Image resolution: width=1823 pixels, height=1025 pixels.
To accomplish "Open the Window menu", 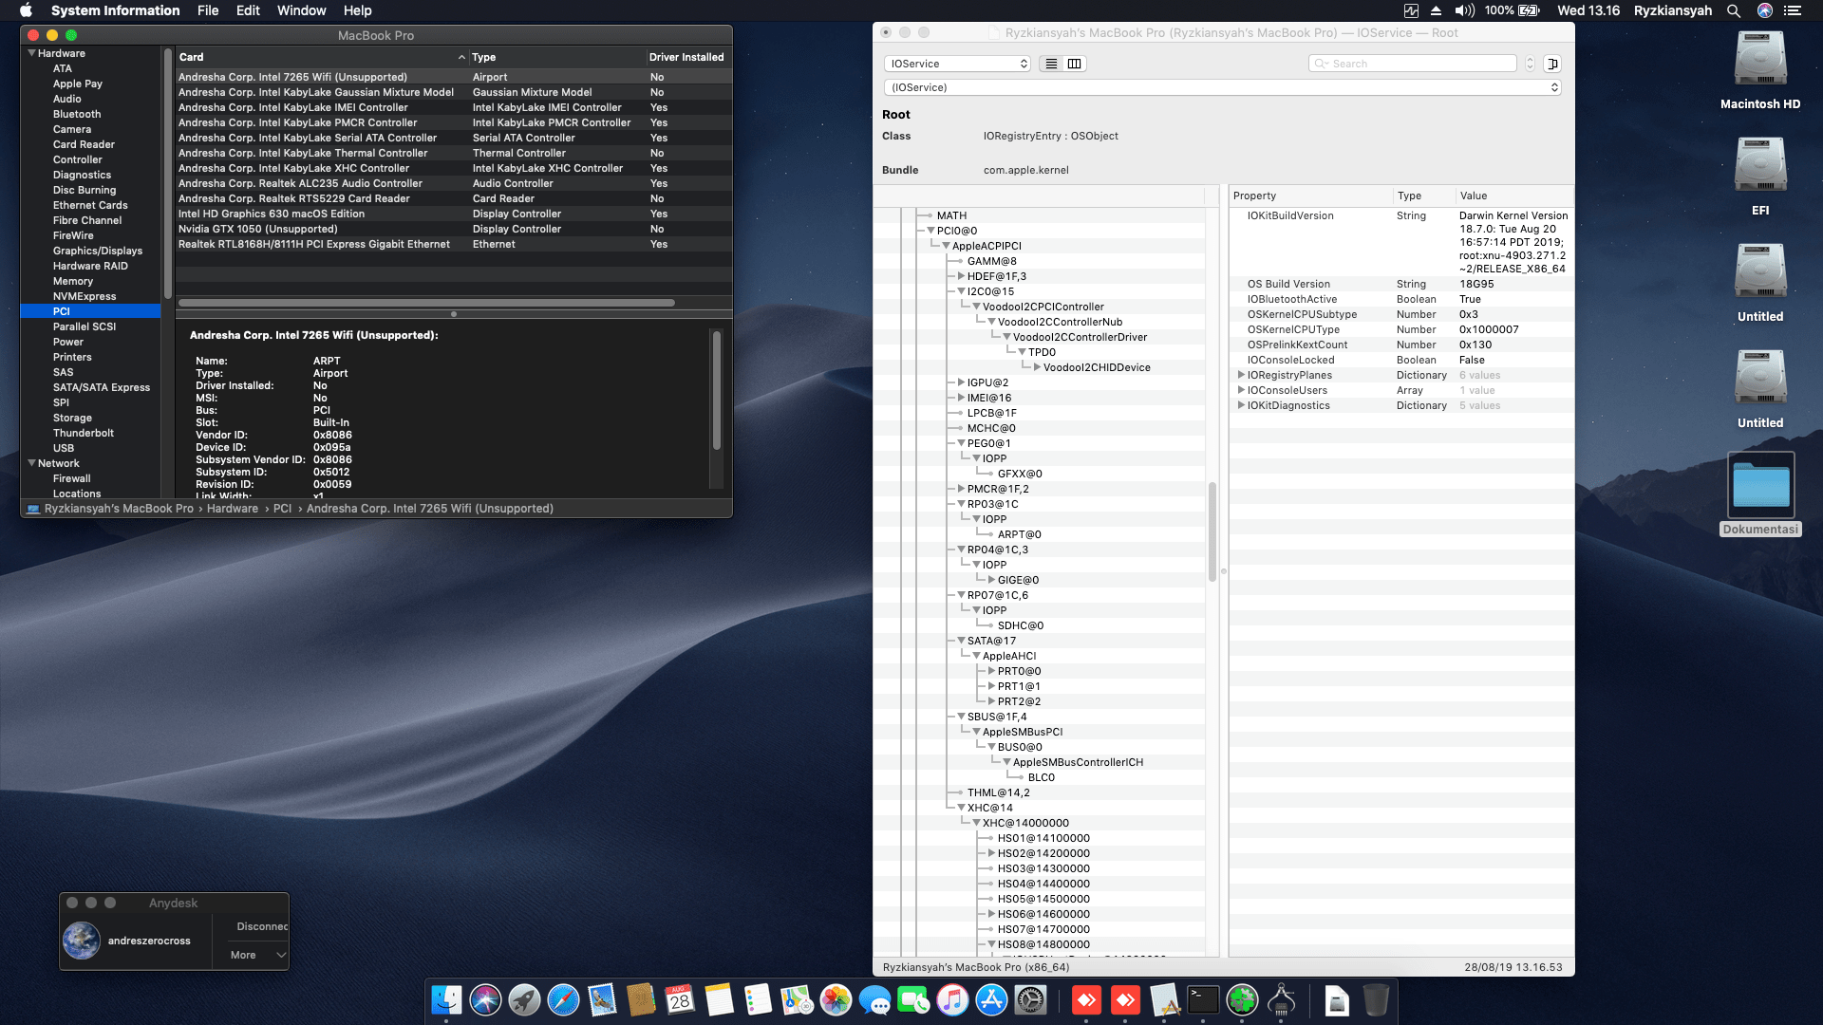I will pyautogui.click(x=301, y=10).
